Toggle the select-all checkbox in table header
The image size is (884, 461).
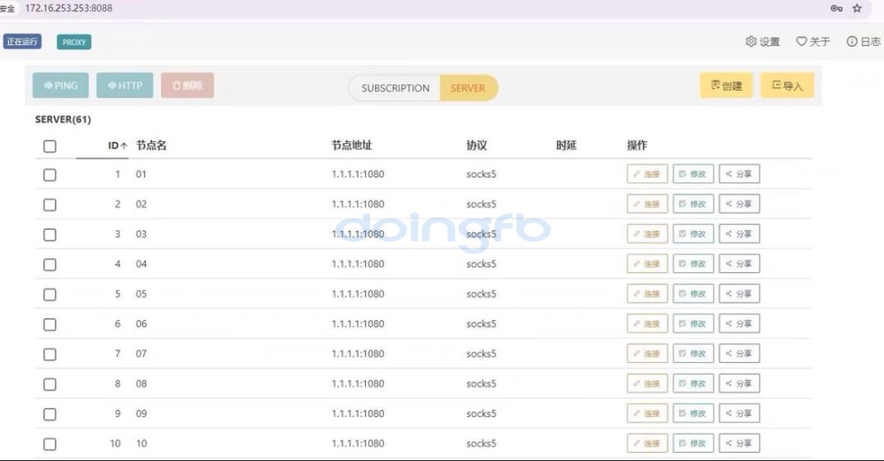click(x=50, y=146)
